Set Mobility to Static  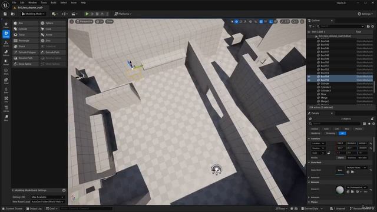[341, 158]
